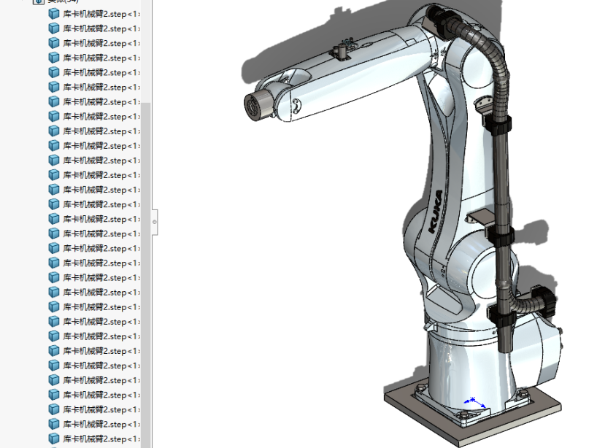Collapse the solid bodies folder at the tree top

click(26, 1)
